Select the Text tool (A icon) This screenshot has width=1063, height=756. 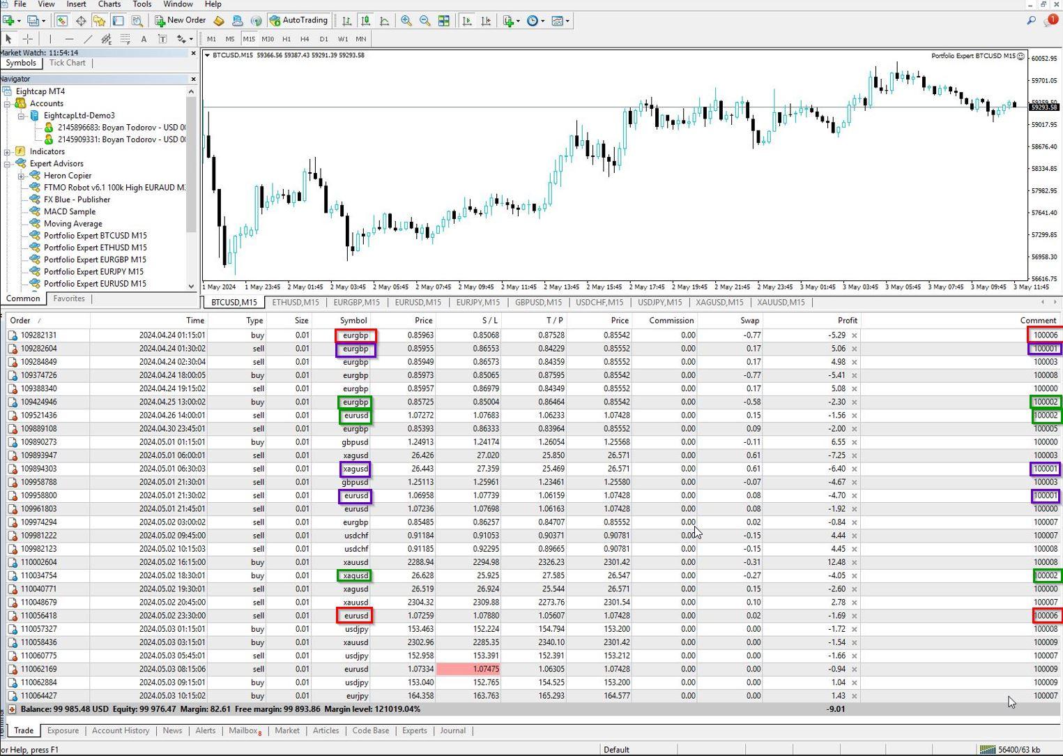coord(144,39)
